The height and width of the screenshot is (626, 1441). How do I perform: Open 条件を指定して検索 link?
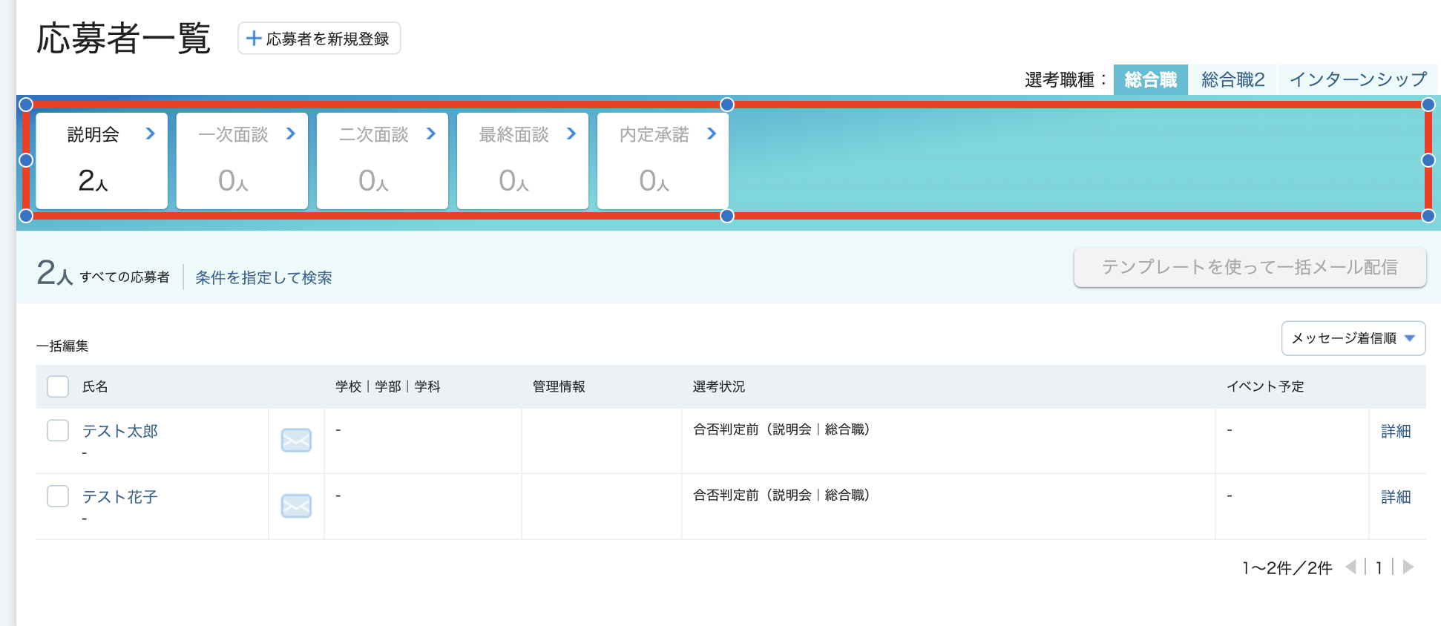click(x=263, y=277)
